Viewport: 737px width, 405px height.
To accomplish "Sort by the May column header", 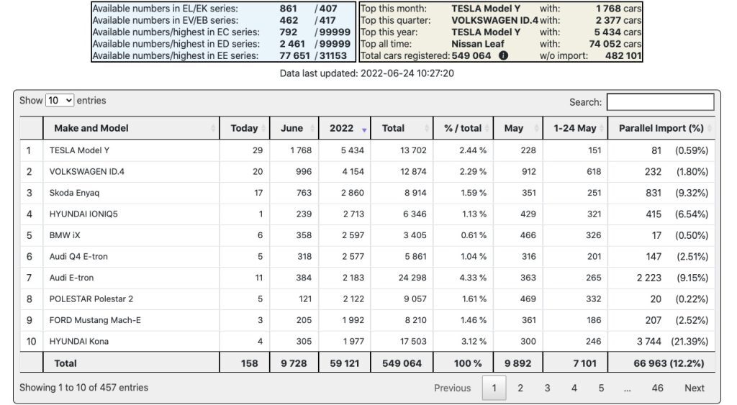I will point(514,128).
